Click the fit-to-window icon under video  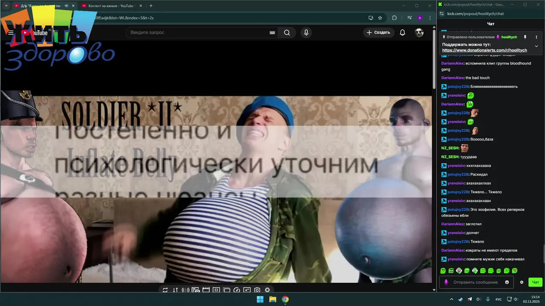pos(216,290)
